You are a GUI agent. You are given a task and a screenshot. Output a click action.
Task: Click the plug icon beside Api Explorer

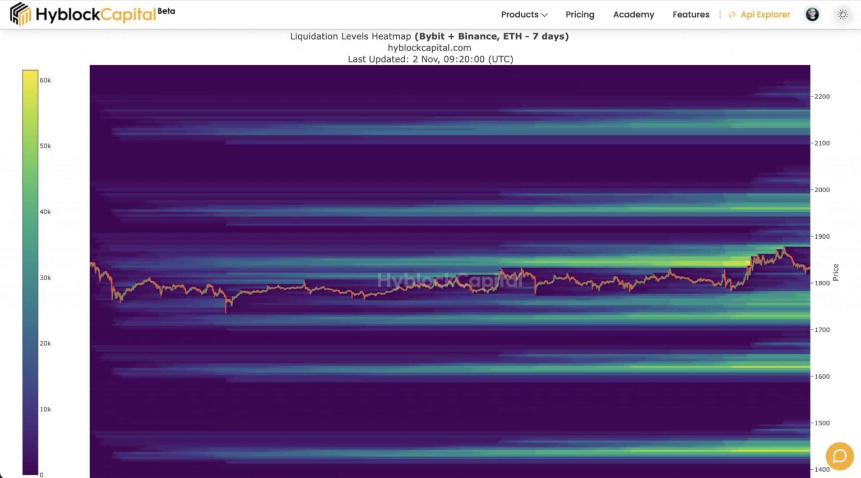coord(732,15)
